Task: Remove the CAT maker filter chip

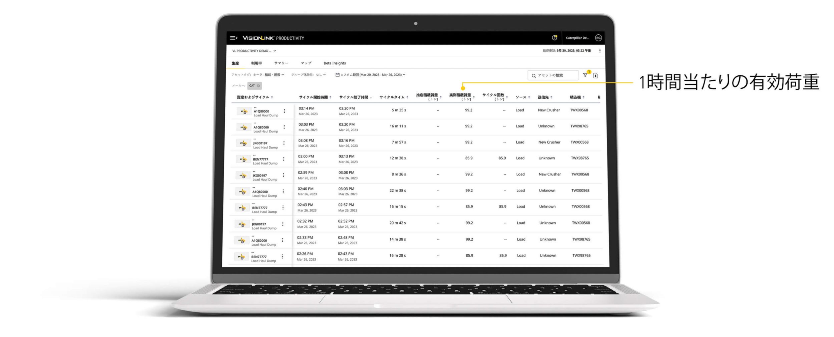Action: 258,86
